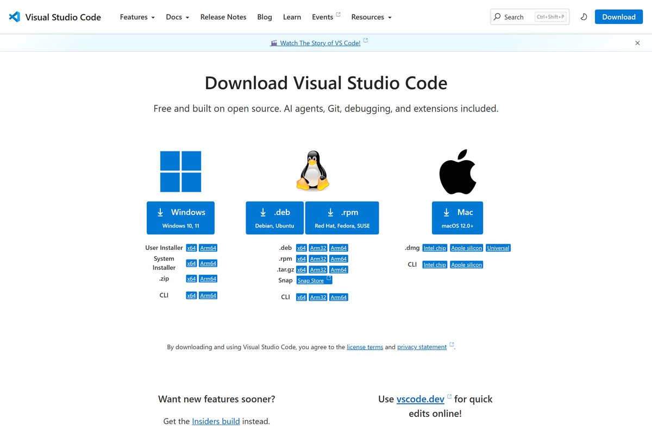Download Linux .deb Arm64
The image size is (652, 430).
(x=339, y=248)
